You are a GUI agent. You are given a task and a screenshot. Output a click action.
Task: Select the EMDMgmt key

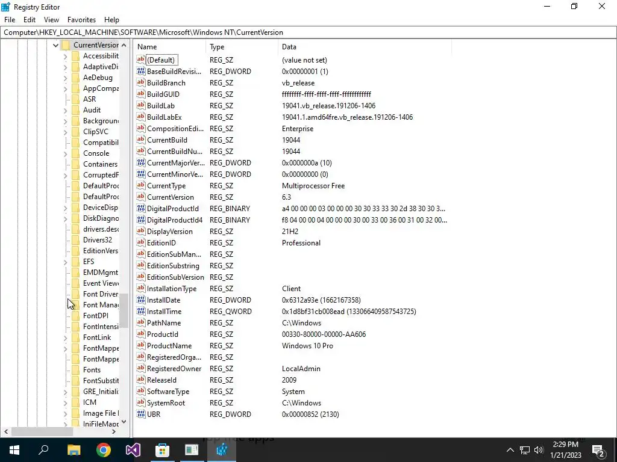tap(101, 273)
